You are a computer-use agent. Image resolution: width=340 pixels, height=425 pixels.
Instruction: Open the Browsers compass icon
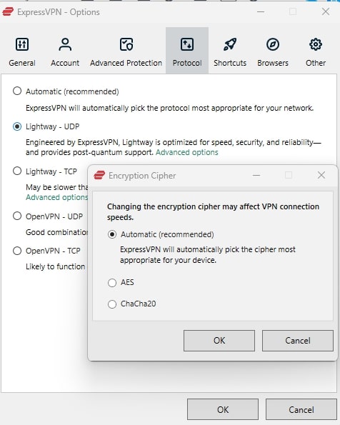coord(273,44)
